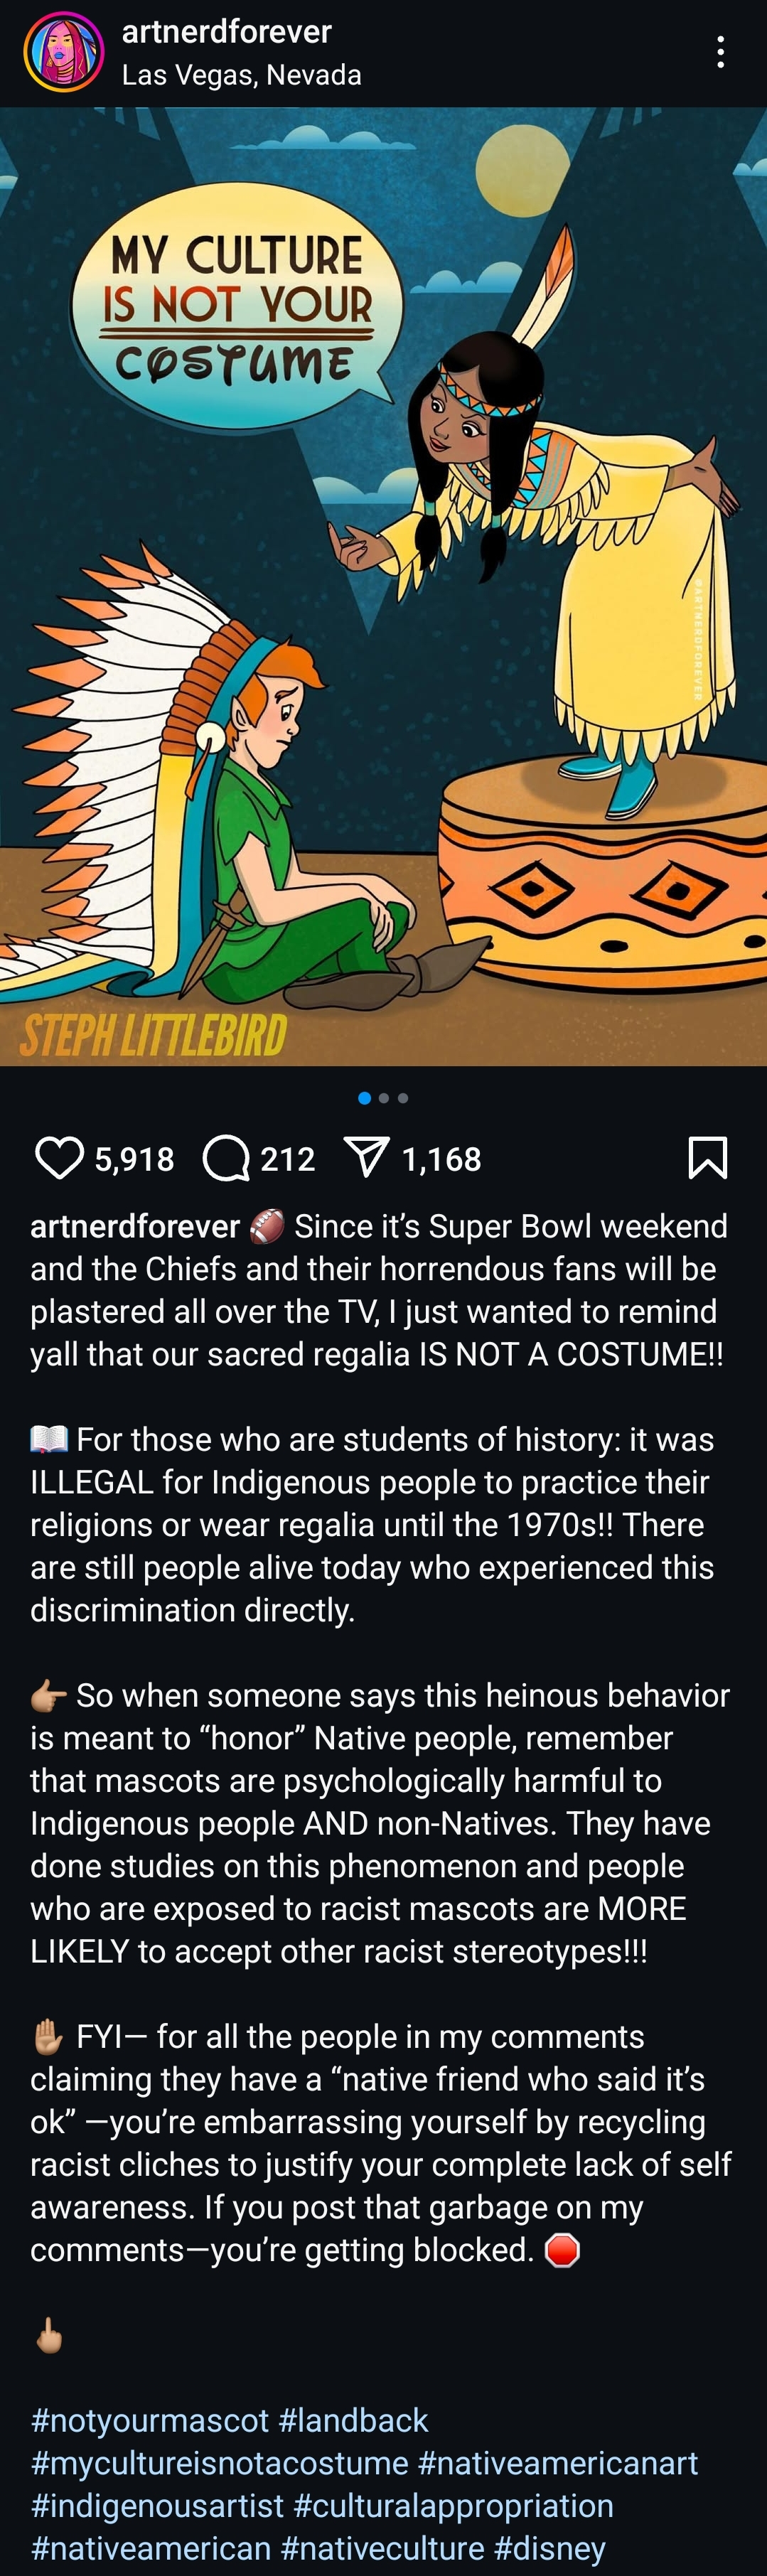Screen dimensions: 767x2576
Task: Open #indigenousartist hashtag
Action: point(157,2506)
